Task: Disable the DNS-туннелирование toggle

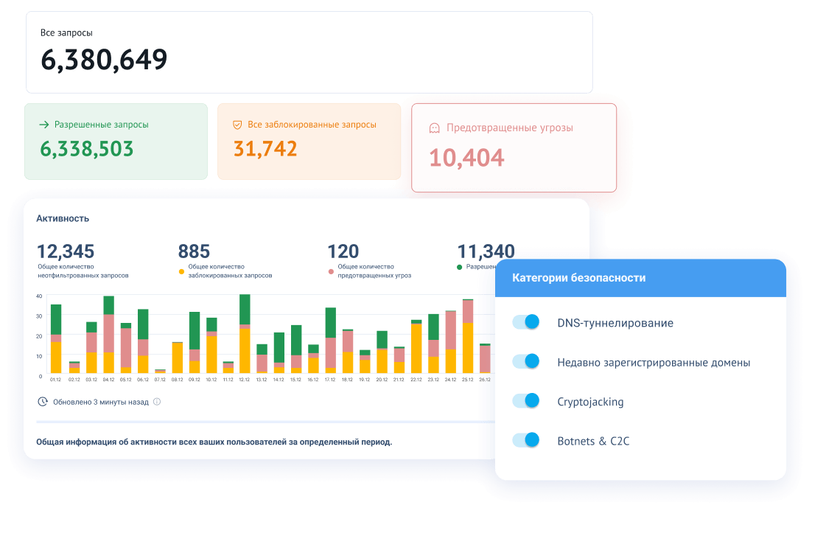Action: (x=526, y=322)
